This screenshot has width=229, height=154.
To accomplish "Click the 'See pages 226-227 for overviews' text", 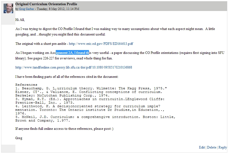I will [54, 58].
